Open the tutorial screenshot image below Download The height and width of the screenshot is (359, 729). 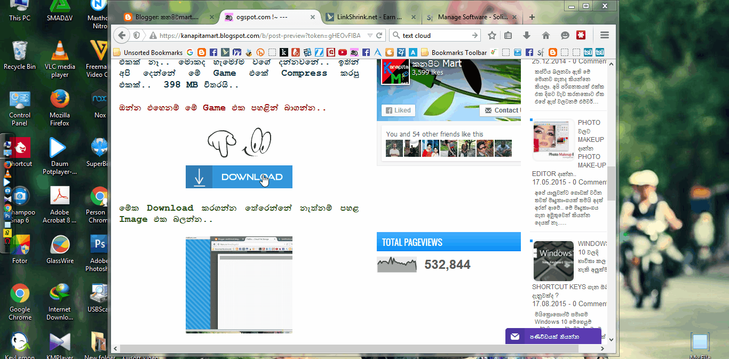pyautogui.click(x=239, y=285)
